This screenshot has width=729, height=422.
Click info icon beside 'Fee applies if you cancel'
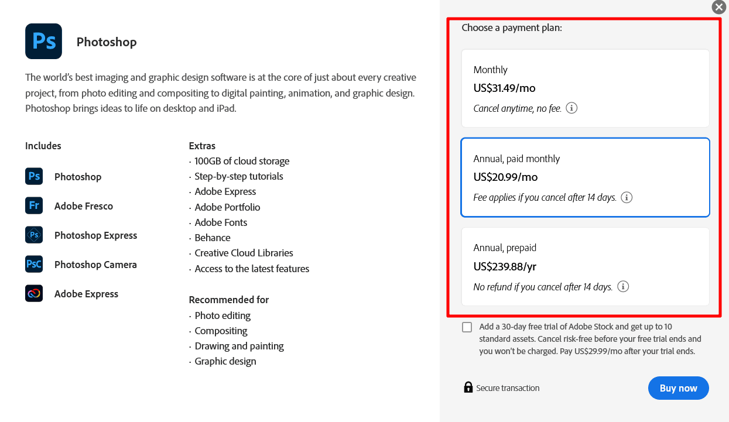pos(627,197)
